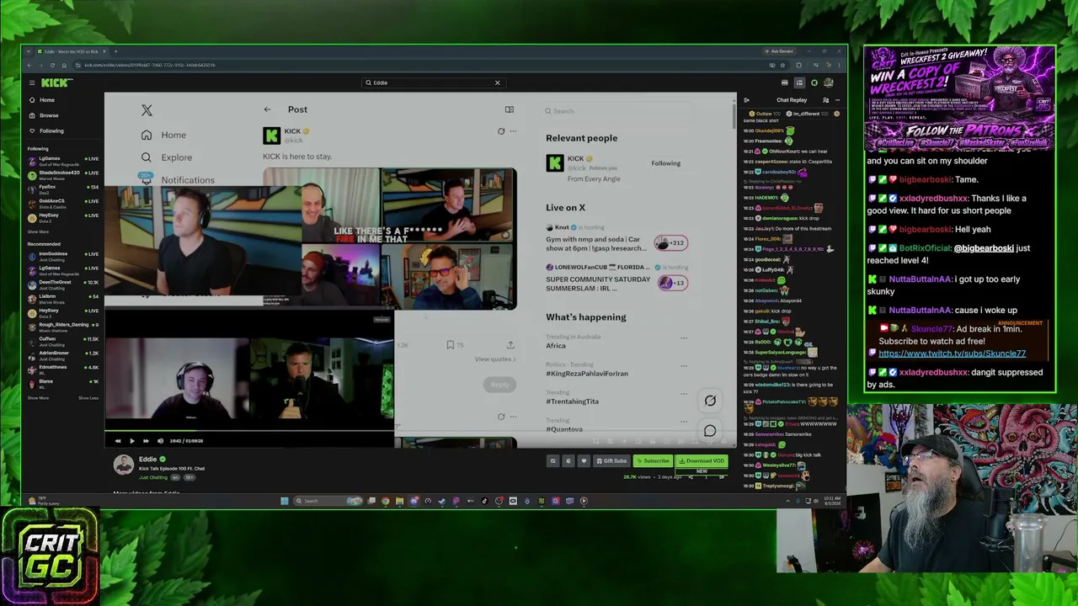Click Reply button on X post
The height and width of the screenshot is (606, 1078).
point(500,385)
